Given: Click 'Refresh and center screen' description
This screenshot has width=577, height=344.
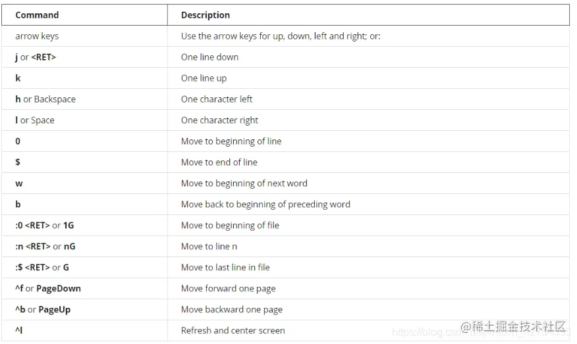Looking at the screenshot, I should 233,330.
